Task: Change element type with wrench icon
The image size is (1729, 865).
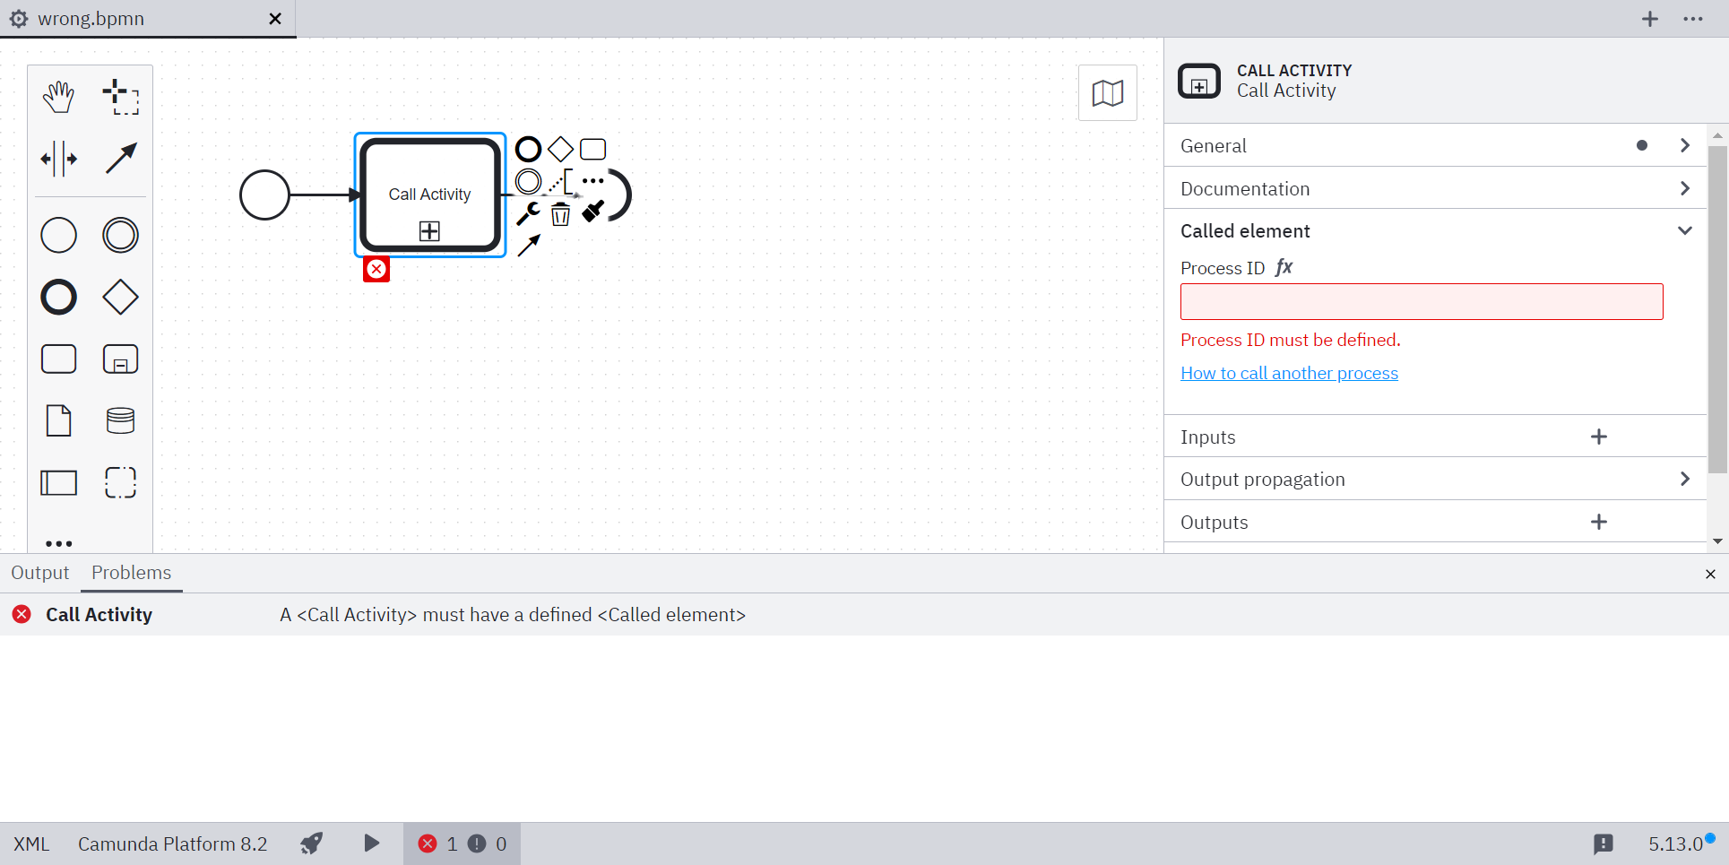Action: pyautogui.click(x=529, y=213)
